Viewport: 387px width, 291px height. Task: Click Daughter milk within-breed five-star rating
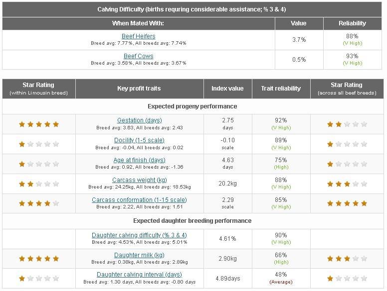39,259
